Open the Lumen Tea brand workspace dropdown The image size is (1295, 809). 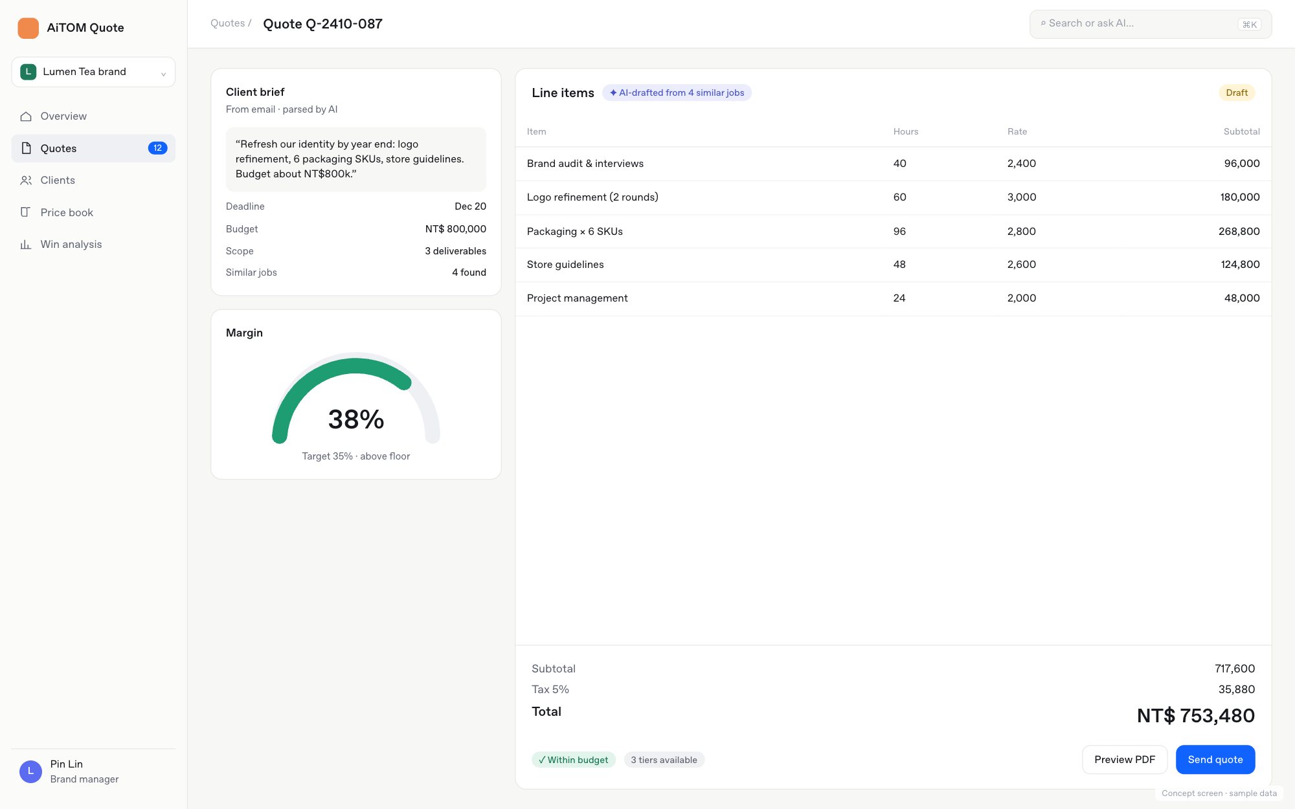(x=93, y=72)
